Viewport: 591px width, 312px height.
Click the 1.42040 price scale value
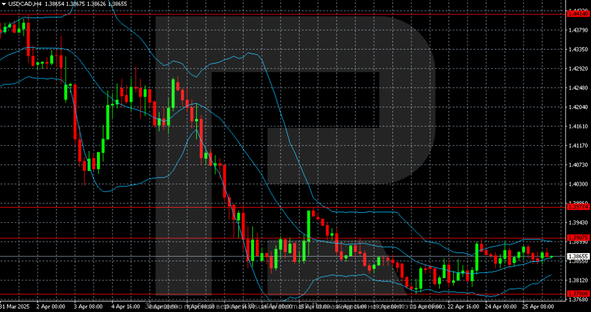click(x=577, y=107)
